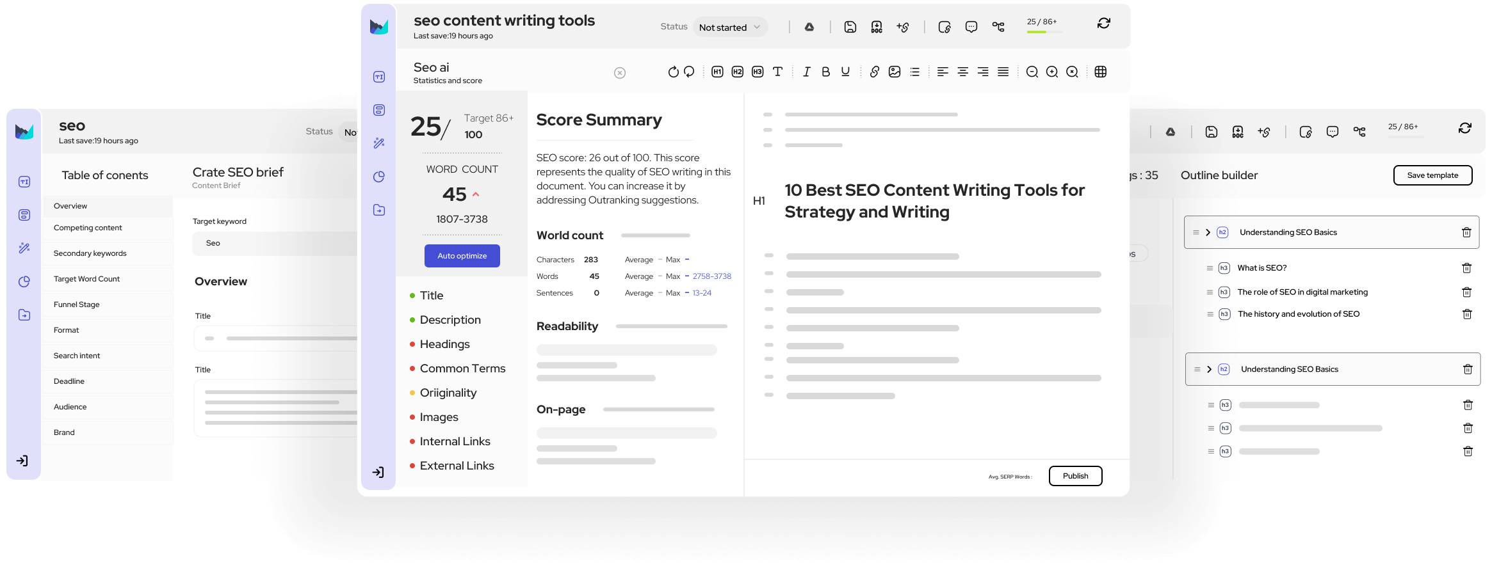Collapse the second Understanding SEO Basics section

click(1210, 369)
